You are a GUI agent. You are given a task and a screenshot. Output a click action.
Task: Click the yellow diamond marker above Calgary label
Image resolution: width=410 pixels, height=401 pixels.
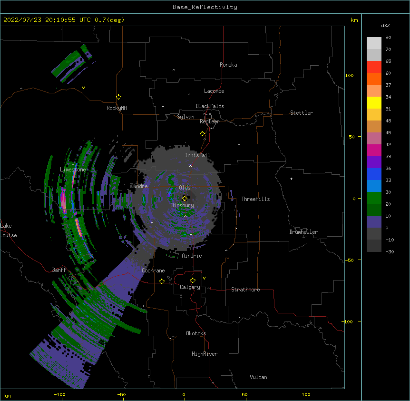(193, 281)
